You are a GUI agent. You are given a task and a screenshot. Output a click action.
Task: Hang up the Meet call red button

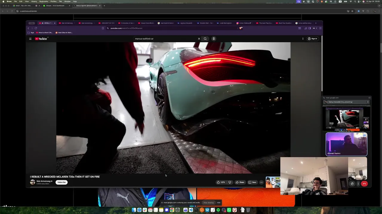[x=364, y=184]
